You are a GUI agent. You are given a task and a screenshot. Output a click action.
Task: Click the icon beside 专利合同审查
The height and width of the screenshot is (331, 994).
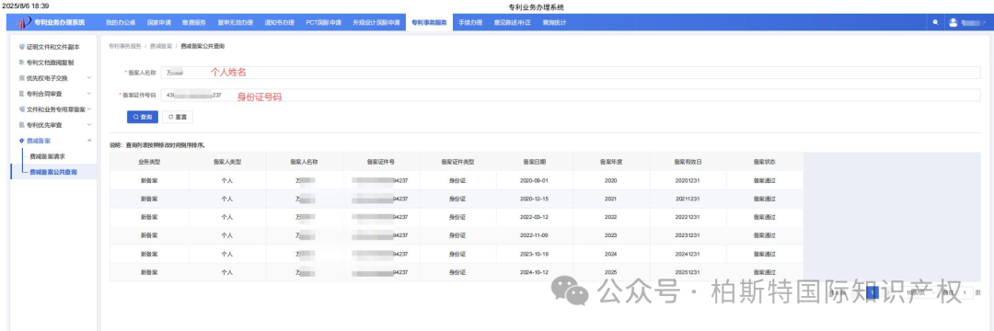click(22, 94)
